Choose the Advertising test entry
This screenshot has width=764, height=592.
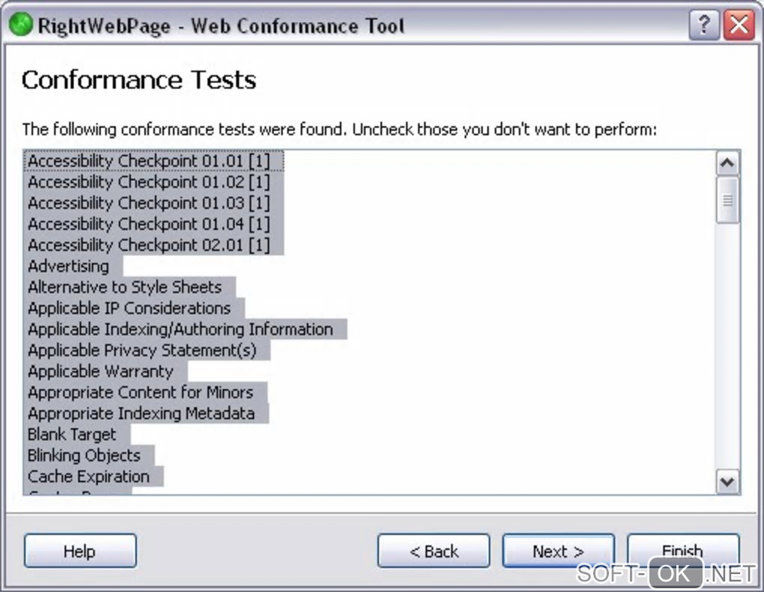point(68,266)
